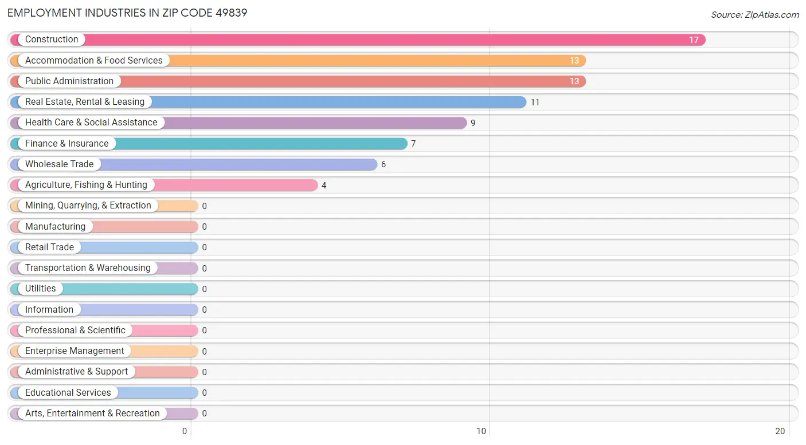Screen dimensions: 806x445
Task: Click the Public Administration label
Action: click(69, 81)
